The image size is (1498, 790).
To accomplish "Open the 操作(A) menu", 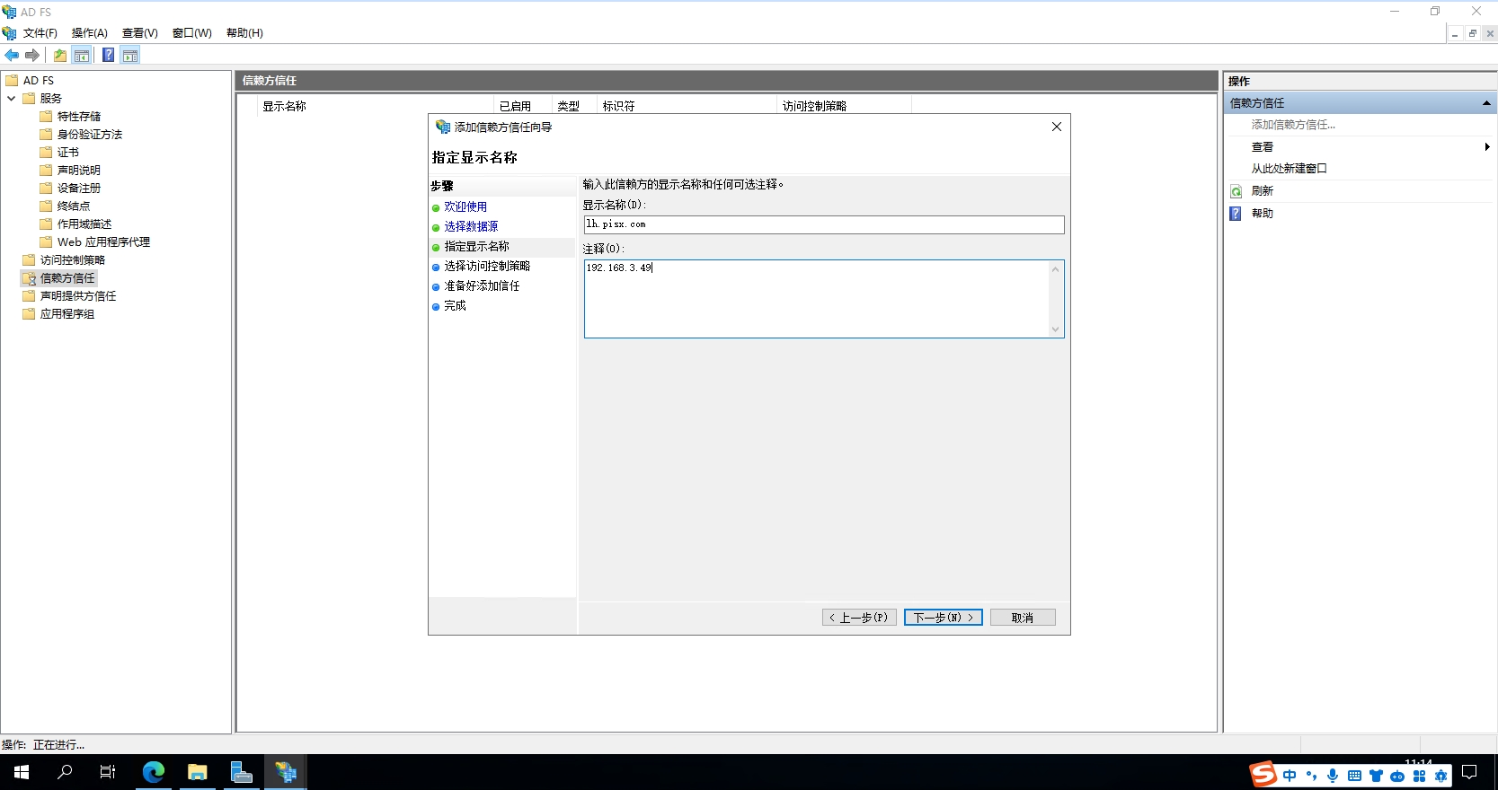I will (89, 33).
